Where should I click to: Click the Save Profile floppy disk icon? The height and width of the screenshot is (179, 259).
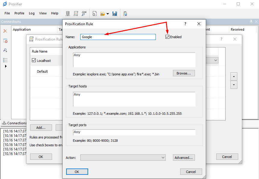tap(115, 14)
